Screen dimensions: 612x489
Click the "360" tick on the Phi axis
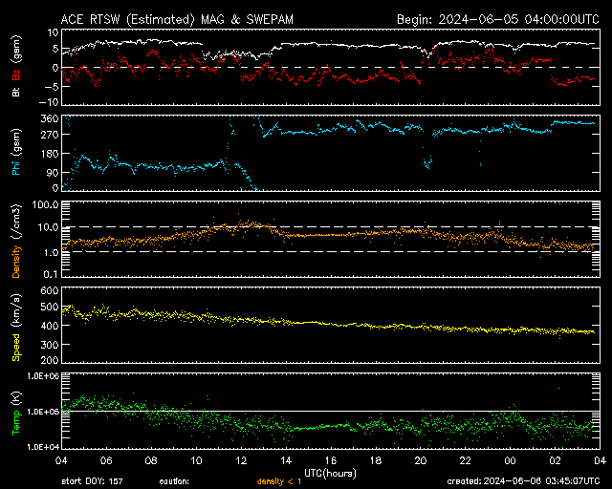[50, 118]
